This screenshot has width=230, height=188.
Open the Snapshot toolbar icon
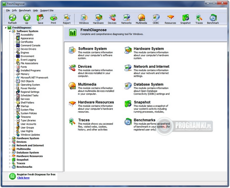click(x=185, y=18)
